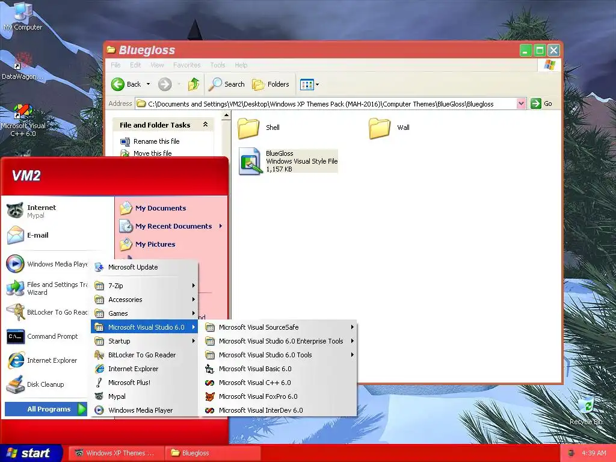Click the Forward arrow in Bluegloss toolbar
The height and width of the screenshot is (462, 616).
[165, 84]
